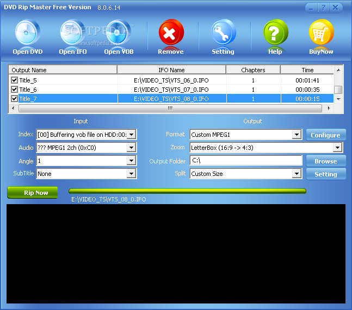Click the horizontal scrollbar thumb in title list
This screenshot has height=310, width=352.
point(170,109)
